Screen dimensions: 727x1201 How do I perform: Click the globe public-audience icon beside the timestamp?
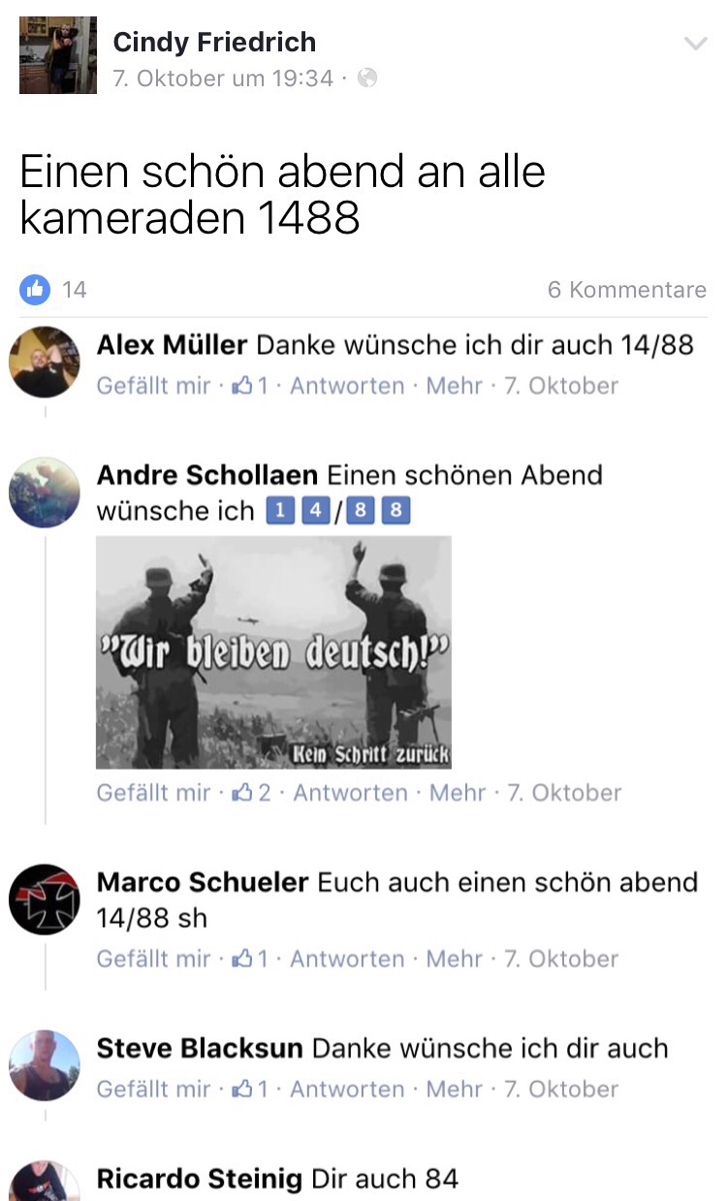click(367, 78)
